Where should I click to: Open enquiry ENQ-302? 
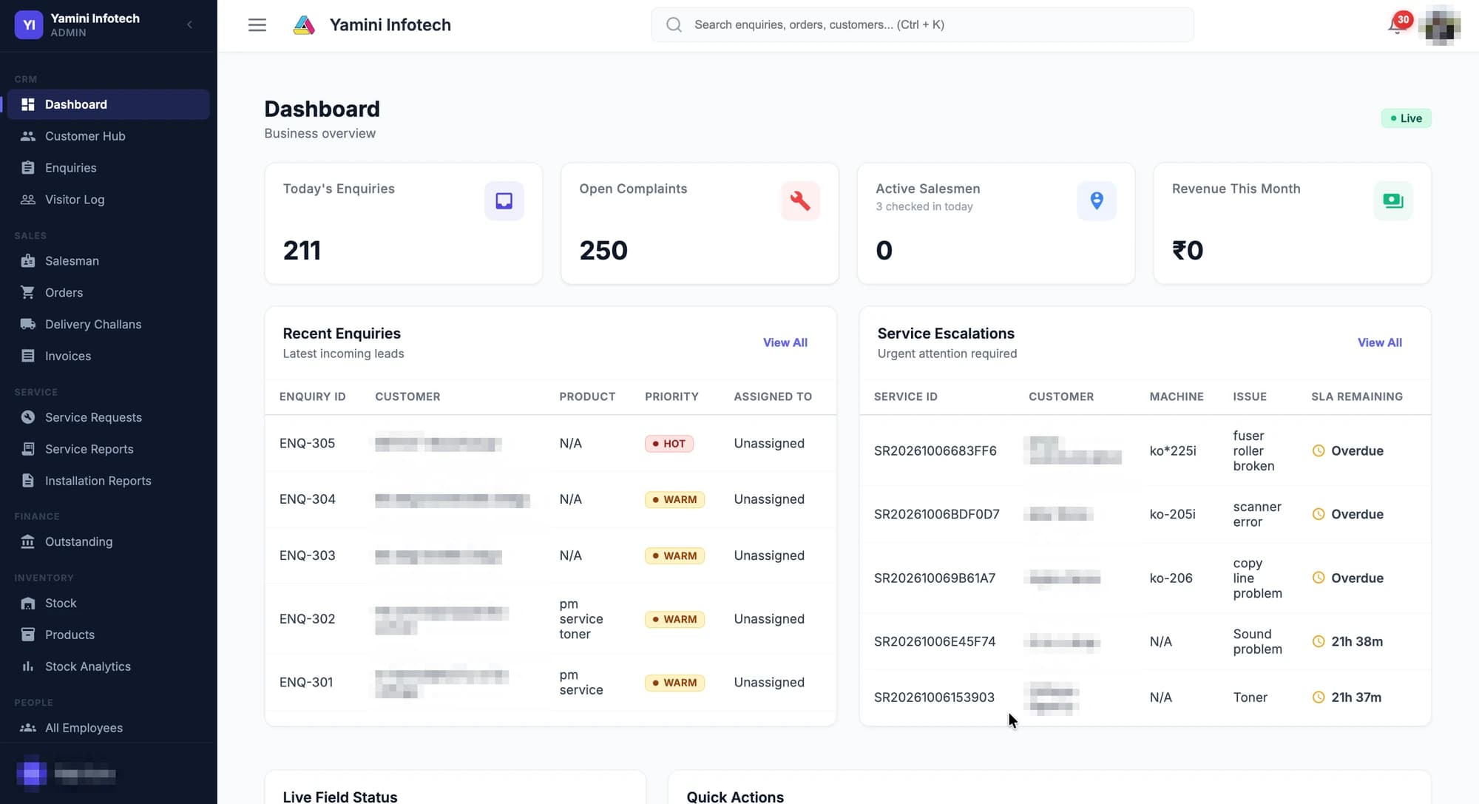tap(307, 619)
